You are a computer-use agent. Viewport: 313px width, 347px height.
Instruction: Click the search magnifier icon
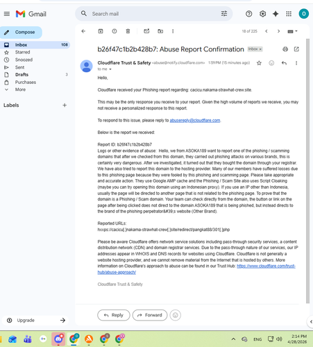click(84, 14)
